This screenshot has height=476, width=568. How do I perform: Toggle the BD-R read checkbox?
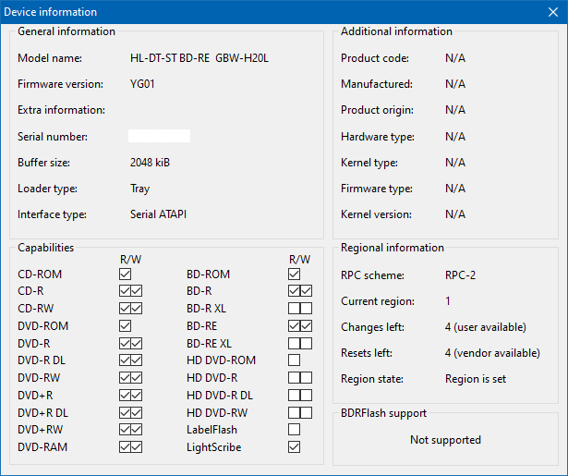(x=294, y=291)
